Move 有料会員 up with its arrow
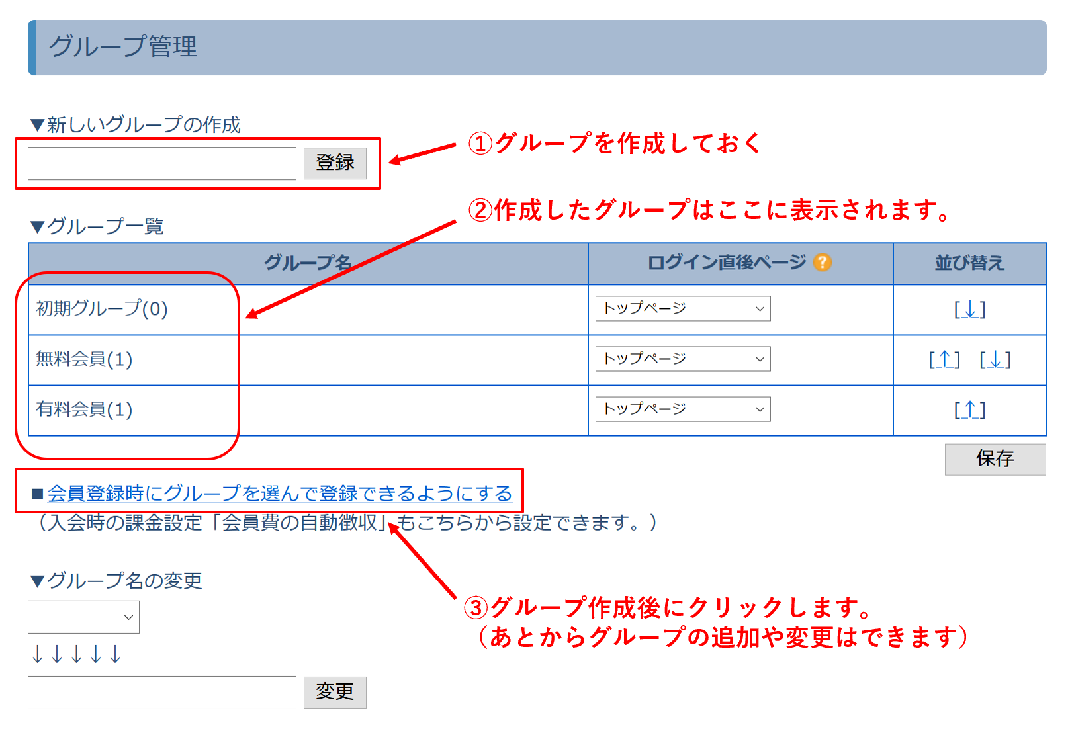This screenshot has height=731, width=1070. click(969, 410)
